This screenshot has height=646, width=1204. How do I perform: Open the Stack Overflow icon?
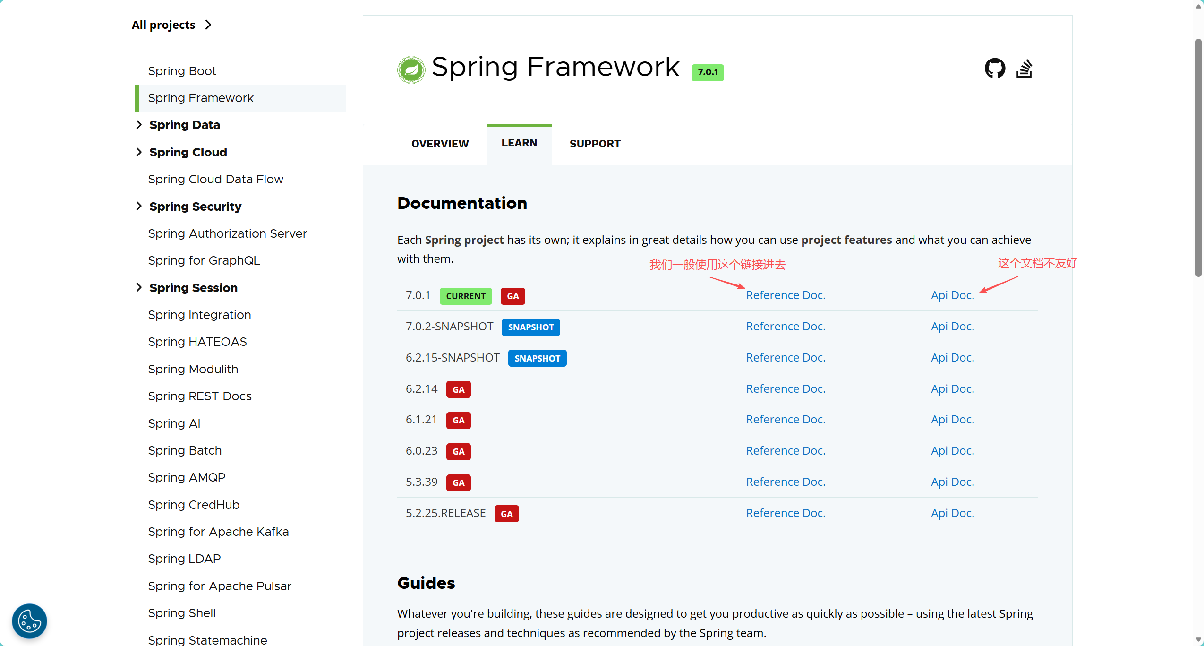click(1024, 69)
